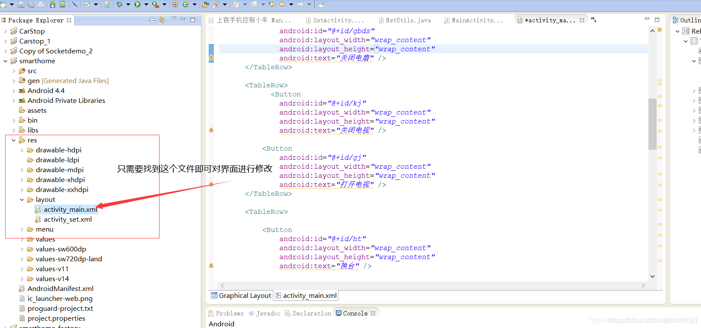Close the activity_main.xml editor tab

click(582, 20)
